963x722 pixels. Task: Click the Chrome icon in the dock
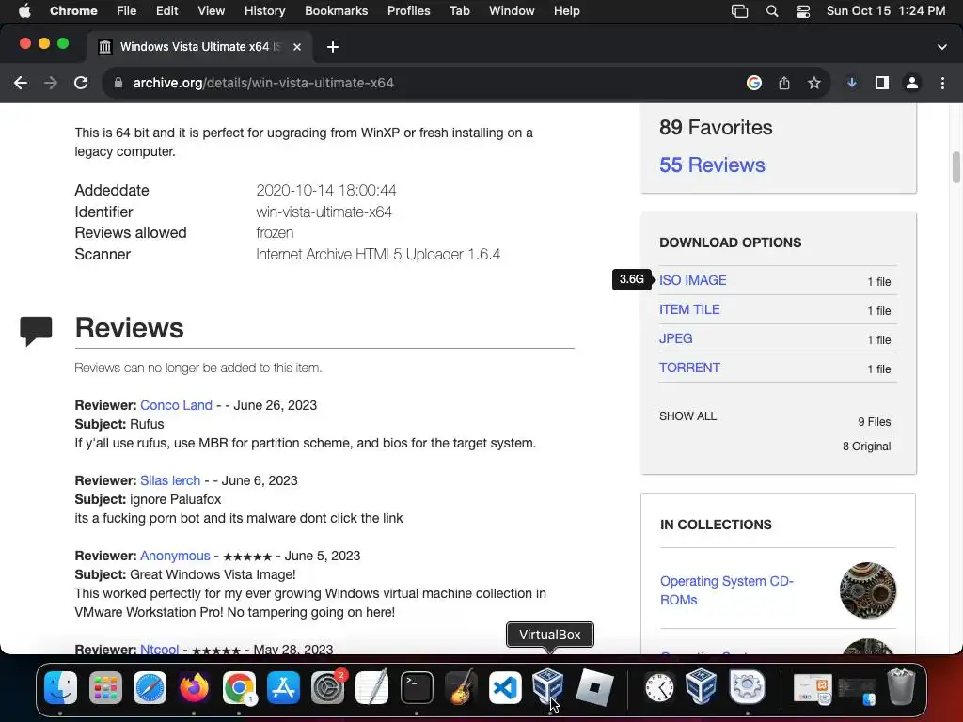coord(239,687)
